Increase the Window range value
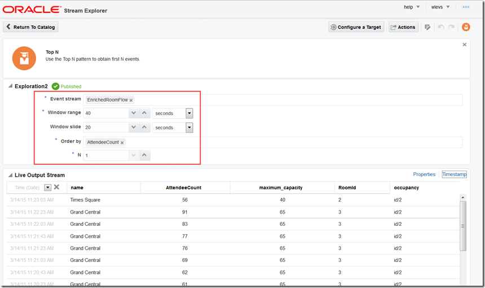The height and width of the screenshot is (288, 485). 144,113
